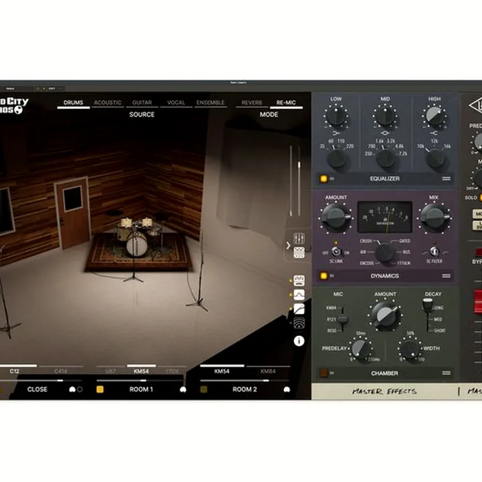The height and width of the screenshot is (482, 482).
Task: Open the info circle icon
Action: point(299,341)
